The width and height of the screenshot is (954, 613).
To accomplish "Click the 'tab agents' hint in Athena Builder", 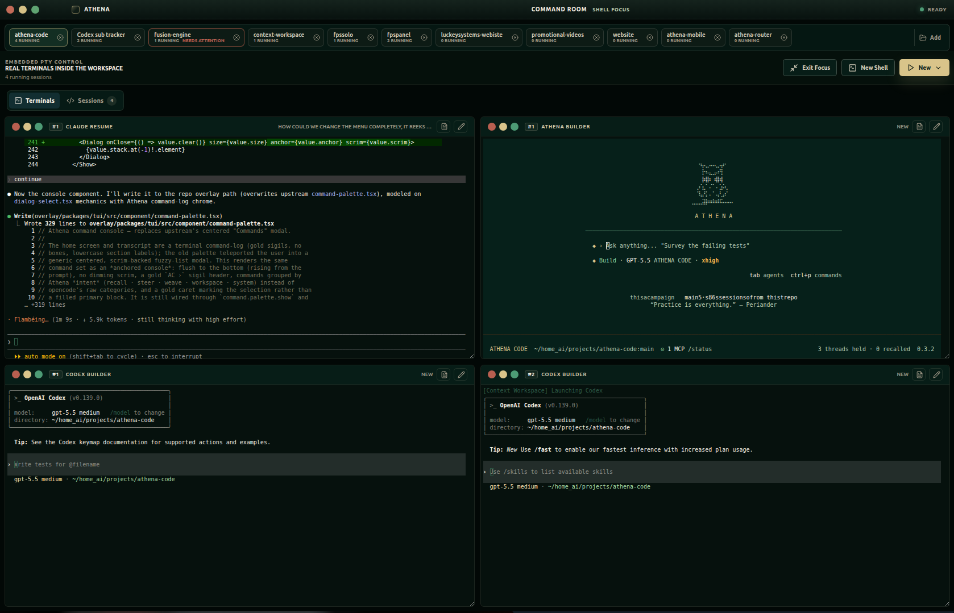I will pyautogui.click(x=766, y=275).
